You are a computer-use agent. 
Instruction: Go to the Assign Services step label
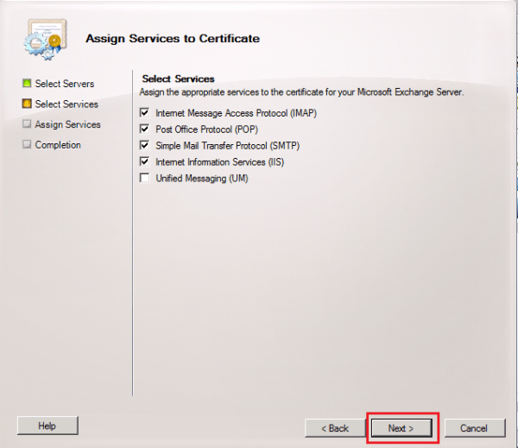(67, 125)
